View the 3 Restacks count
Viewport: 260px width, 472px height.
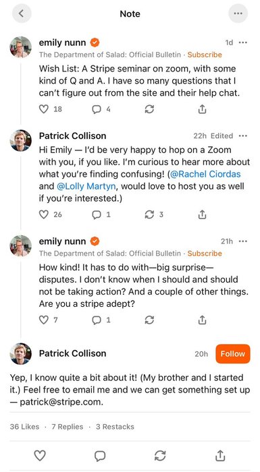pos(115,427)
